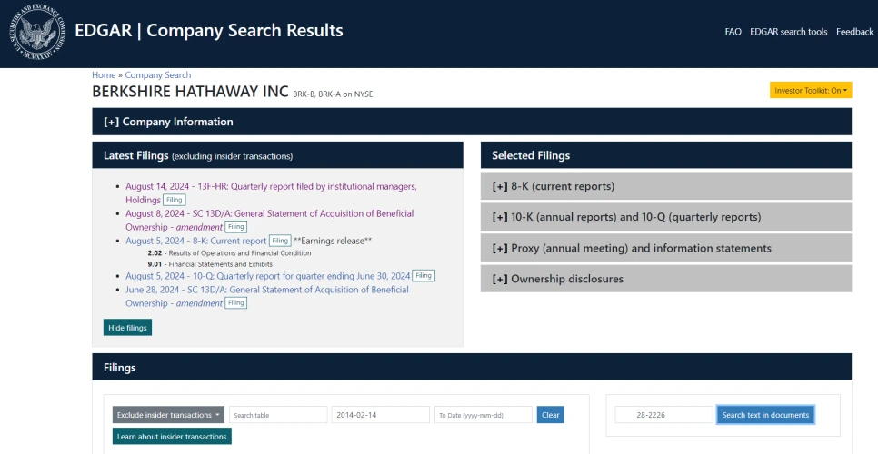Go to Company Search breadcrumb
Viewport: 878px width, 454px height.
coord(158,75)
